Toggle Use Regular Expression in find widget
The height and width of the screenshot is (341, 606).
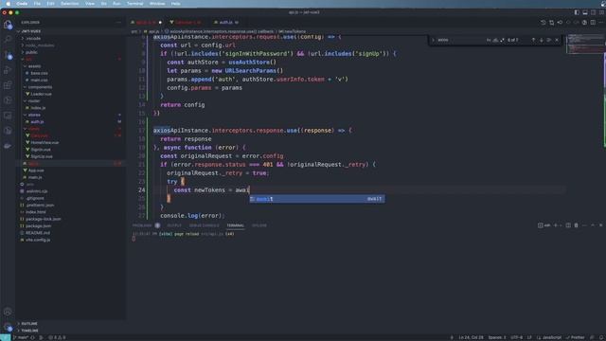click(x=503, y=40)
